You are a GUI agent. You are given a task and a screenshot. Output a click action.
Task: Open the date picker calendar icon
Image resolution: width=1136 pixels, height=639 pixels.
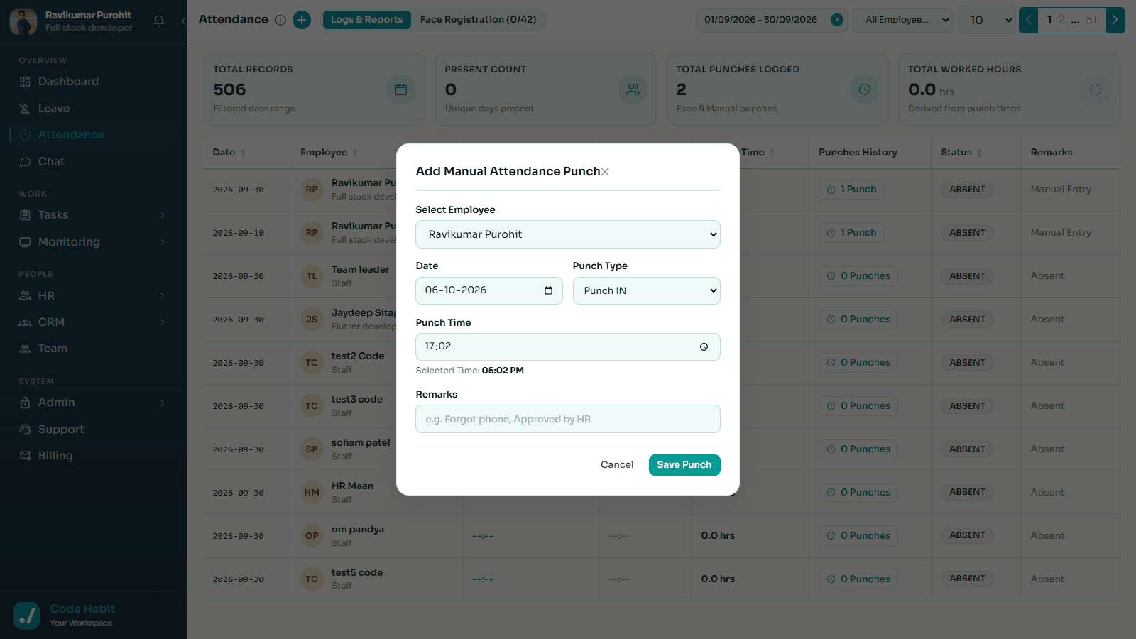(x=548, y=290)
